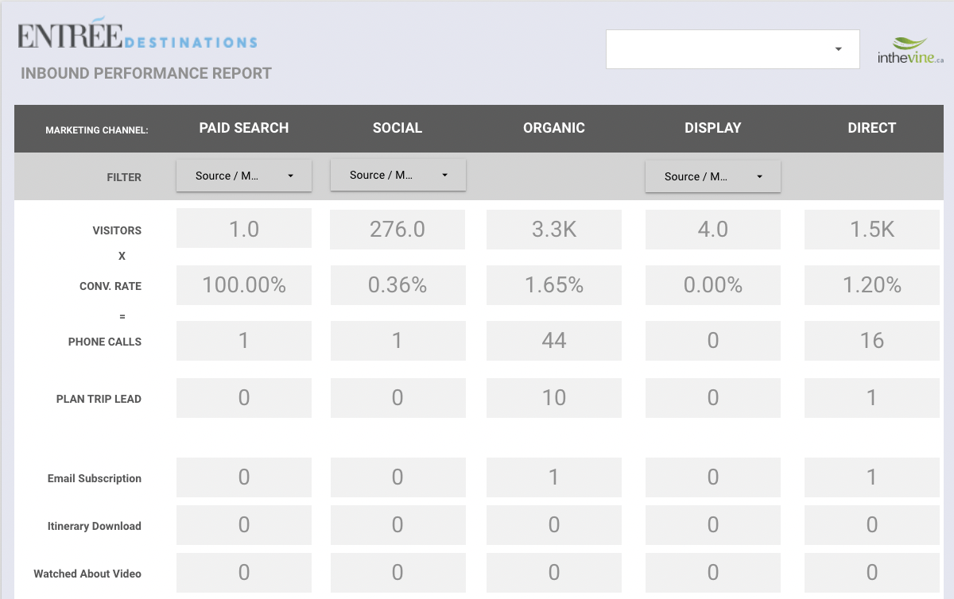The height and width of the screenshot is (599, 954).
Task: Click the Organic visitors 3.3K scorecard
Action: (554, 230)
